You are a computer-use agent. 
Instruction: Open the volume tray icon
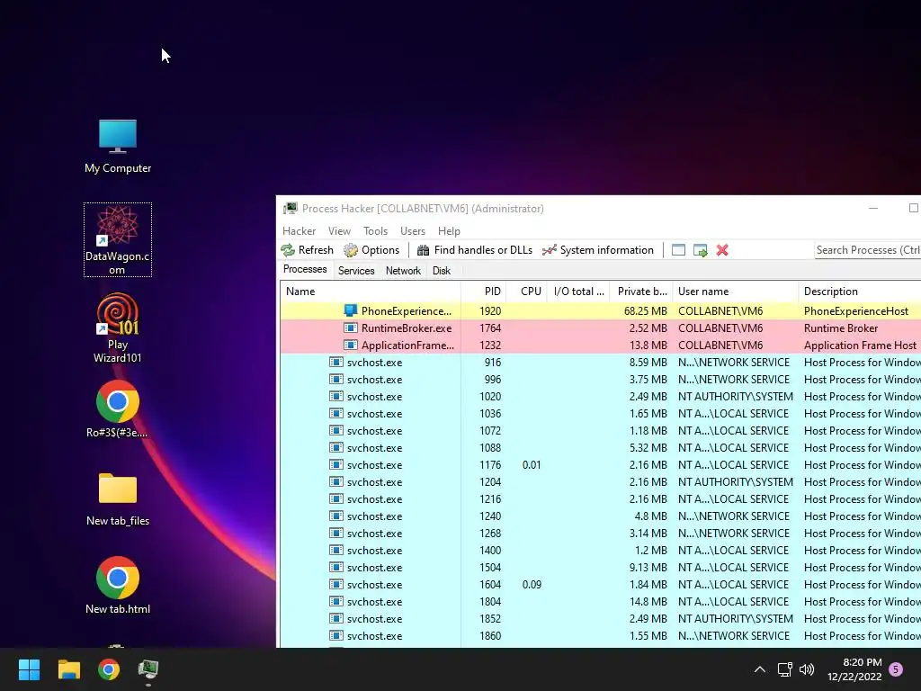(807, 669)
